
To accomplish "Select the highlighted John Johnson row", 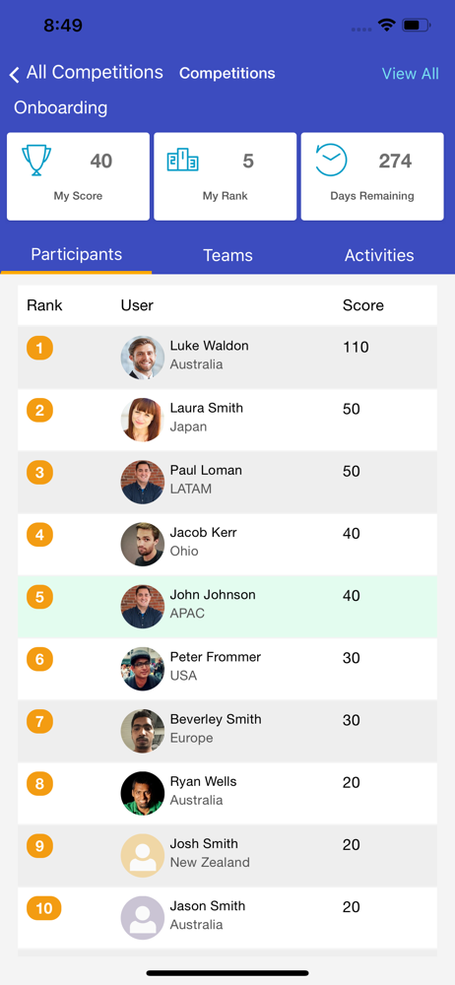I will coord(227,607).
